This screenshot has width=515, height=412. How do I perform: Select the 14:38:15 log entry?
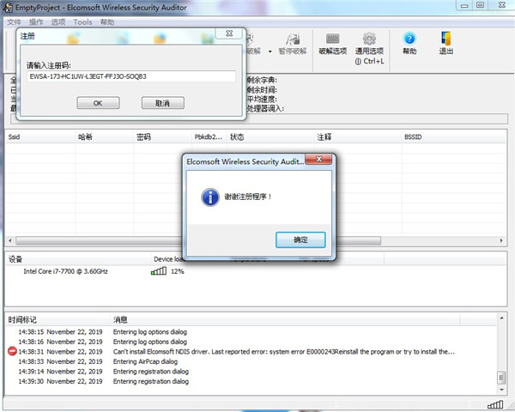(x=251, y=332)
